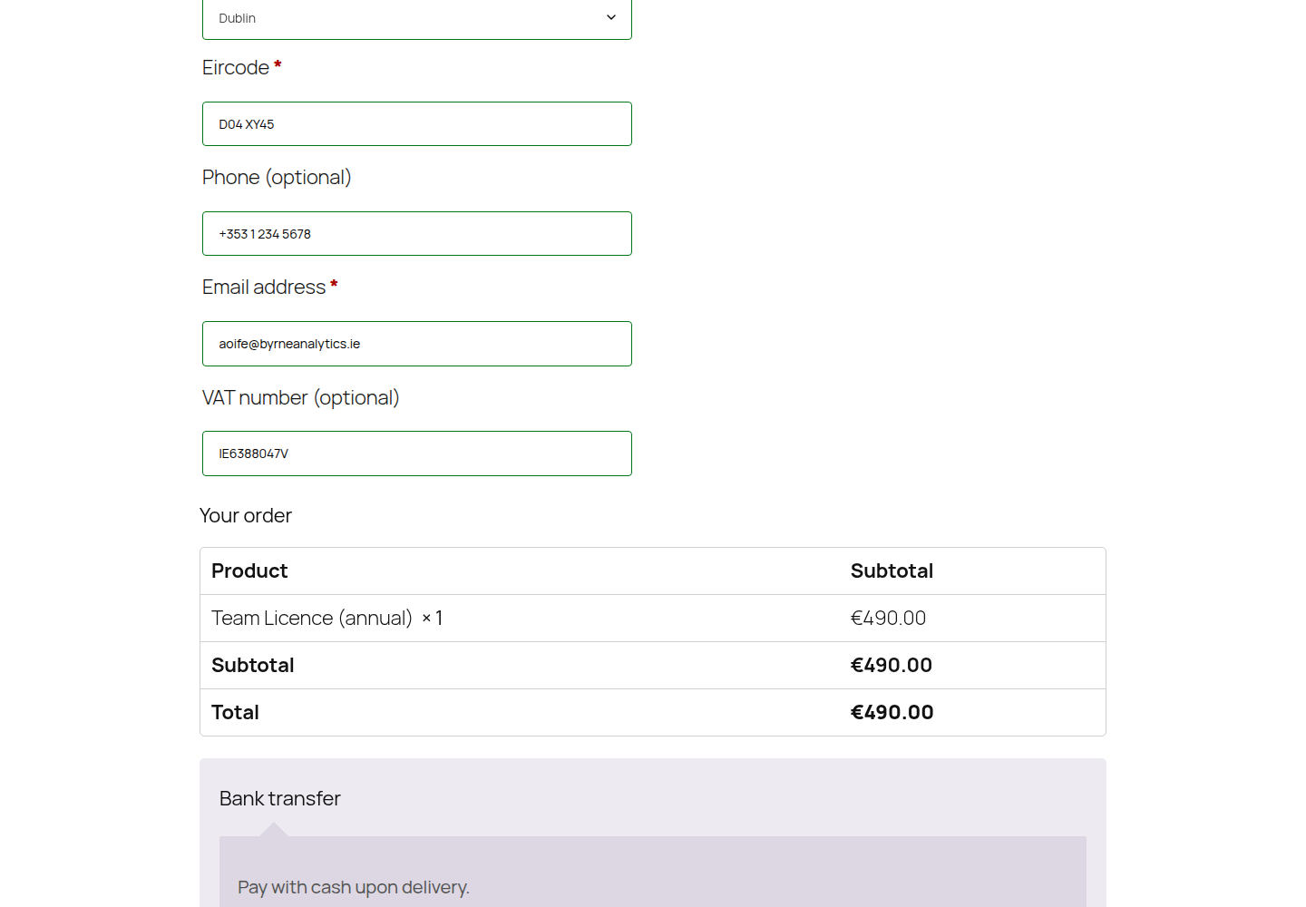Screen dimensions: 1306x907
Task: Click the bold Subtotal row label
Action: 253,666
